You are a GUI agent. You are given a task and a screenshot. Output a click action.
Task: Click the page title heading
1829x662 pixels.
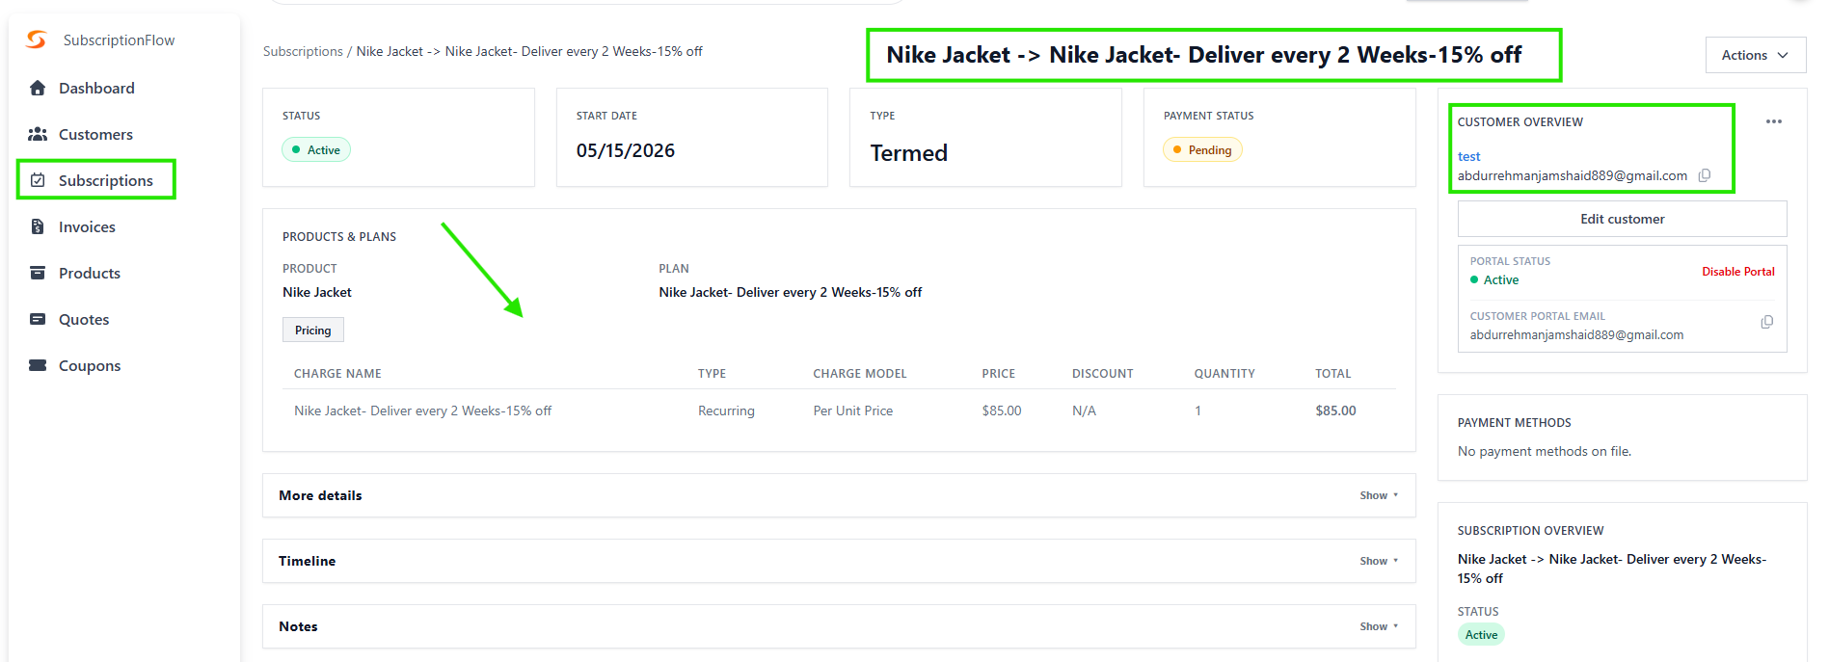tap(1203, 55)
